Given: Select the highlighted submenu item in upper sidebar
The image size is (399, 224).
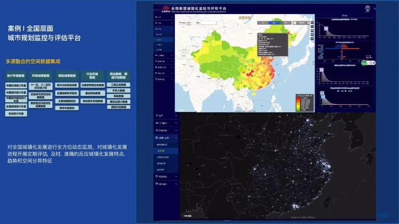Looking at the screenshot, I should (x=163, y=39).
